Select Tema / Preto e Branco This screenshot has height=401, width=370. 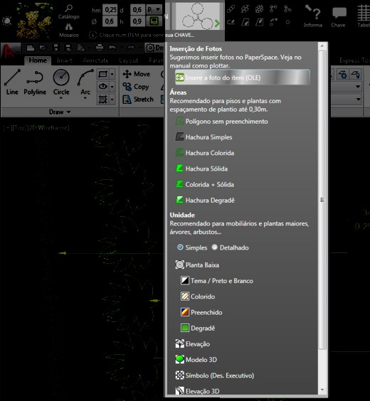pos(217,281)
